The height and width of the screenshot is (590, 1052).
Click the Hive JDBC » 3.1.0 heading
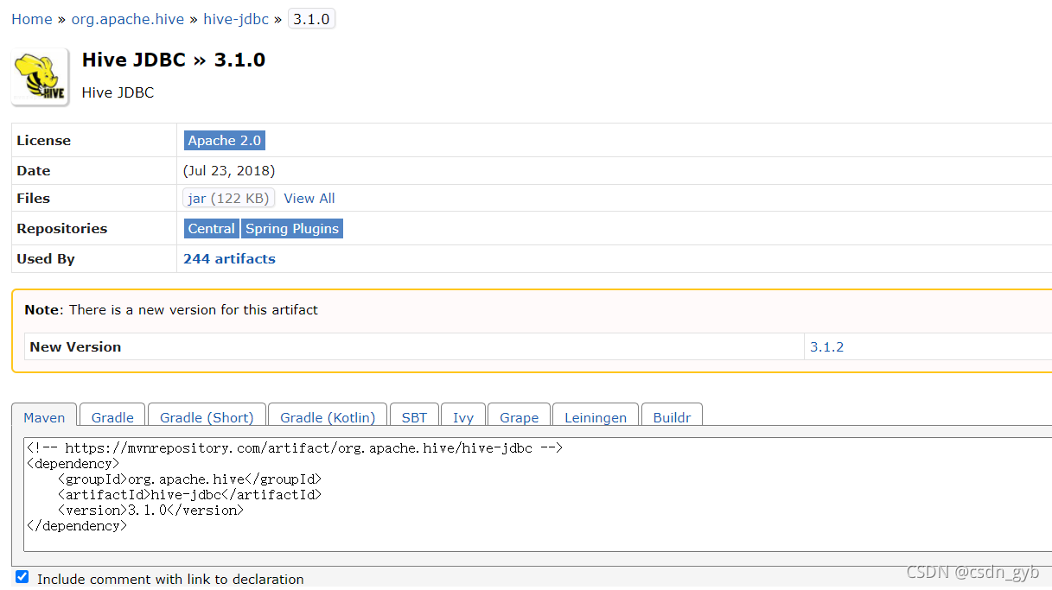pyautogui.click(x=174, y=60)
